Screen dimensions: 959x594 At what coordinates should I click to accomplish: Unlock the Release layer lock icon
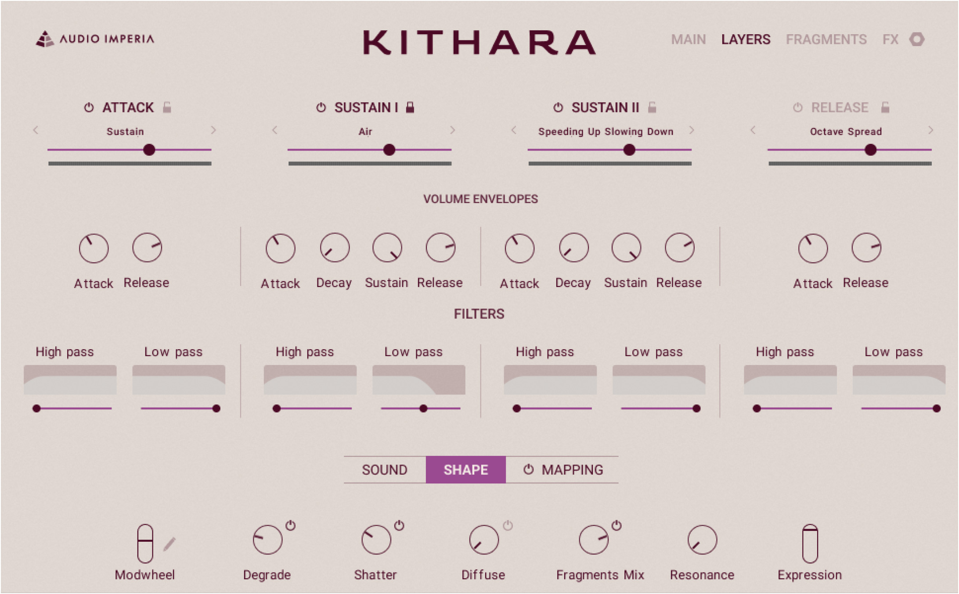click(886, 107)
